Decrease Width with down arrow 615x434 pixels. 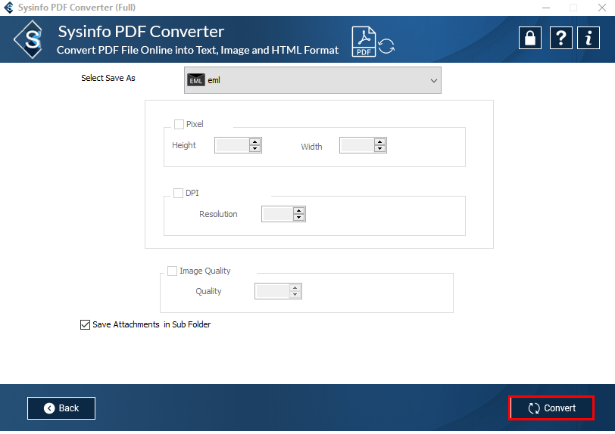pyautogui.click(x=379, y=149)
